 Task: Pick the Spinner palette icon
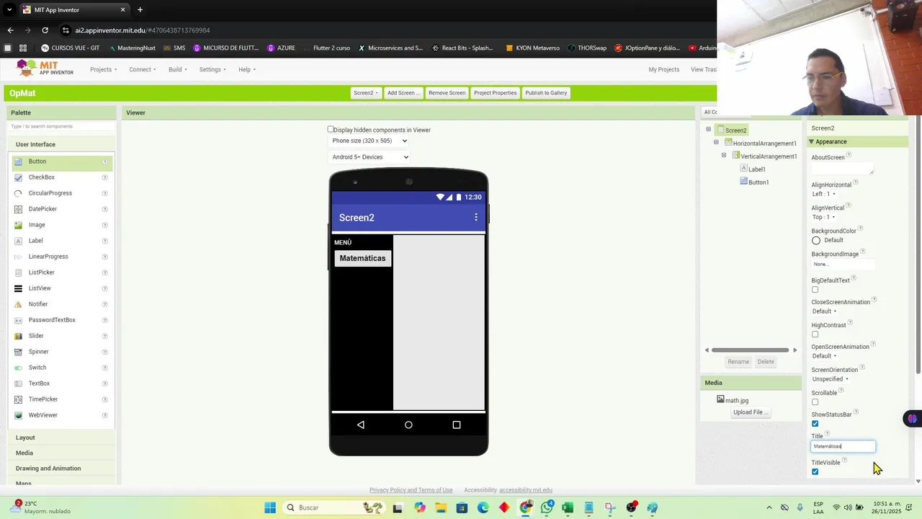point(19,352)
